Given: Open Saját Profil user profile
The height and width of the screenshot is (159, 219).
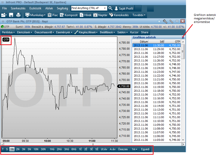Looking at the screenshot, I should click(x=124, y=9).
